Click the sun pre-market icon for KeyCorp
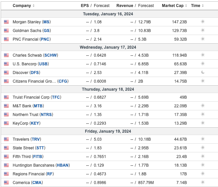The image size is (218, 187). (x=203, y=123)
